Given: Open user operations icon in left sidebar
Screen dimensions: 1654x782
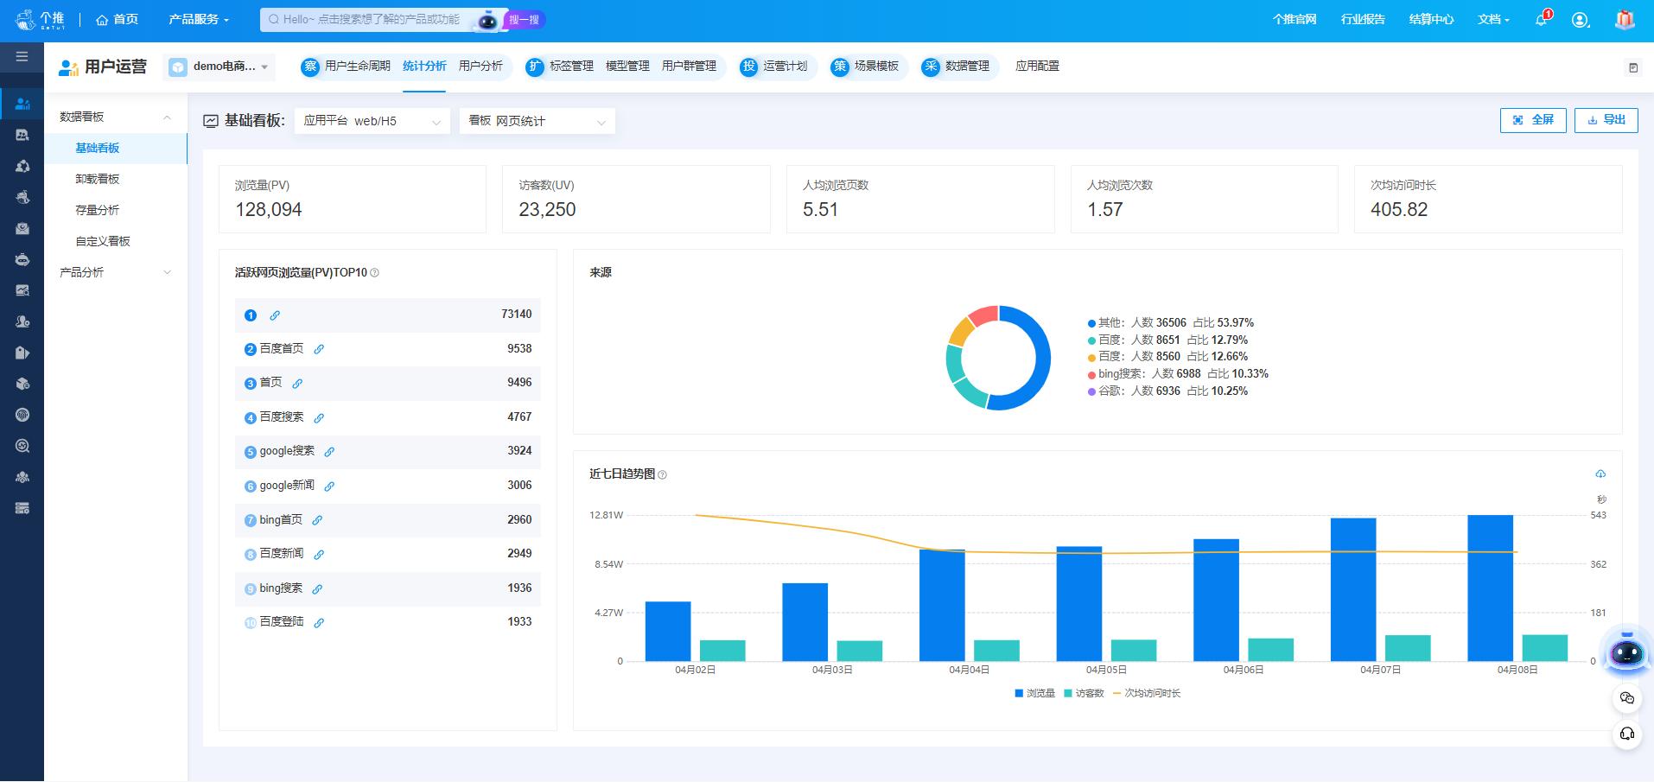Looking at the screenshot, I should point(22,104).
